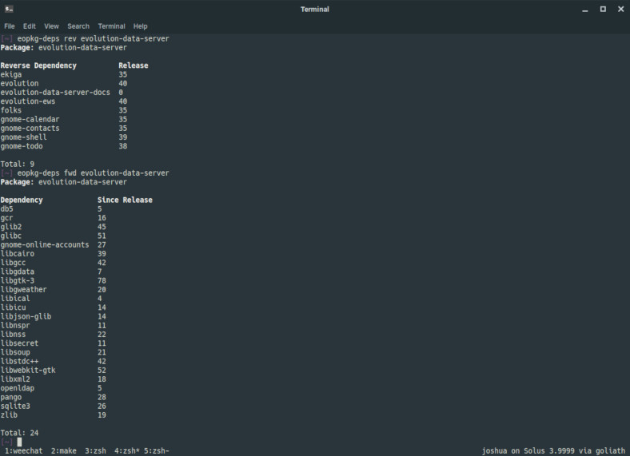This screenshot has height=456, width=630.
Task: Switch to tmux window 2:make
Action: point(64,450)
